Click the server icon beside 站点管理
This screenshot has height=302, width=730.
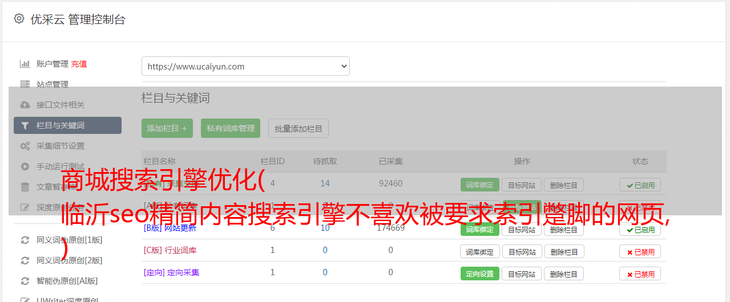[x=25, y=84]
